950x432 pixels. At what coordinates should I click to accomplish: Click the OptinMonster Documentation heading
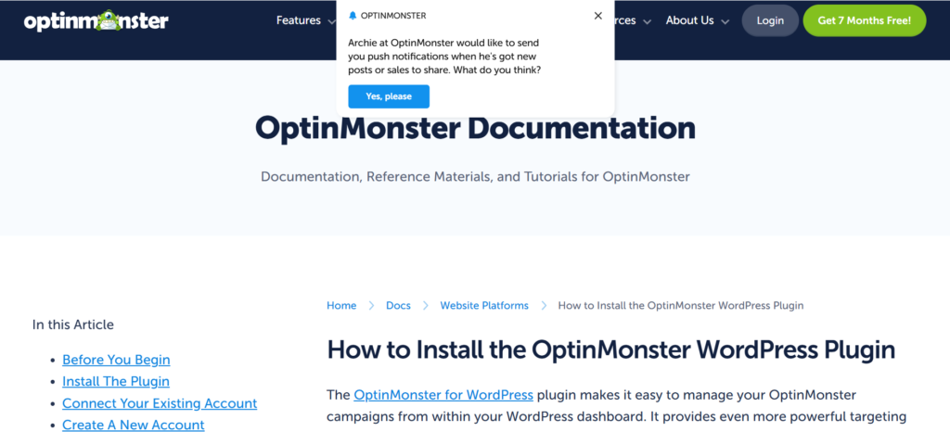click(475, 128)
